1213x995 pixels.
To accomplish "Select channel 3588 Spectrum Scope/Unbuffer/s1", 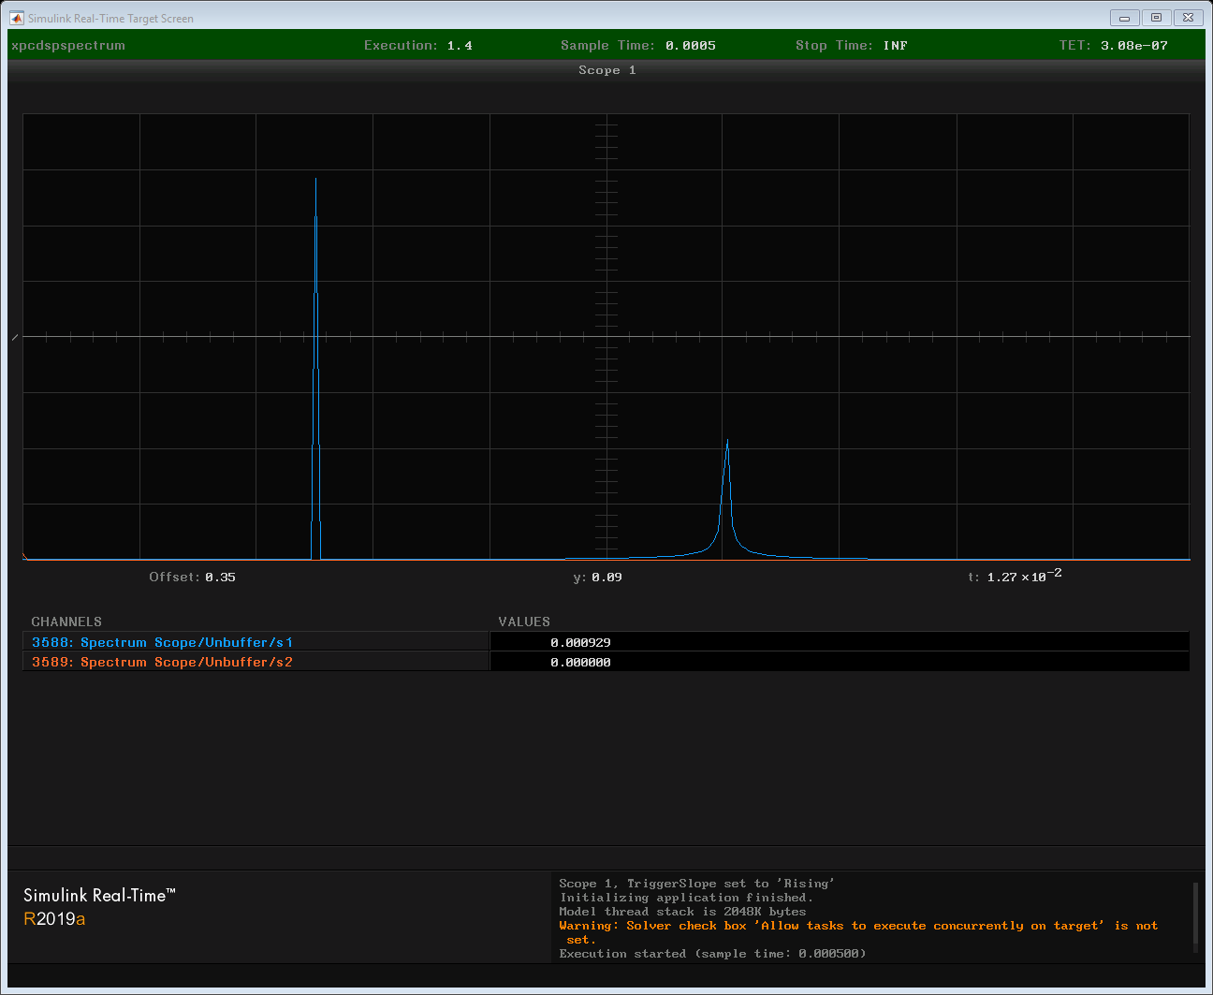I will 162,642.
